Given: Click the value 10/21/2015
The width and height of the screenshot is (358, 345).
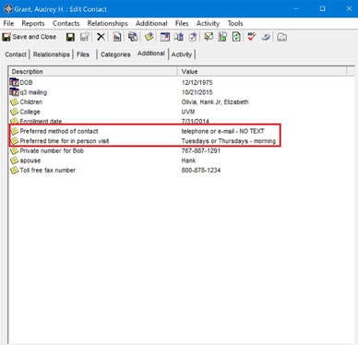Looking at the screenshot, I should click(197, 92).
